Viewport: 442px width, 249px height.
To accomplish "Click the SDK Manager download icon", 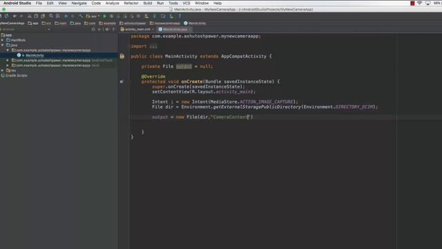I will (171, 16).
